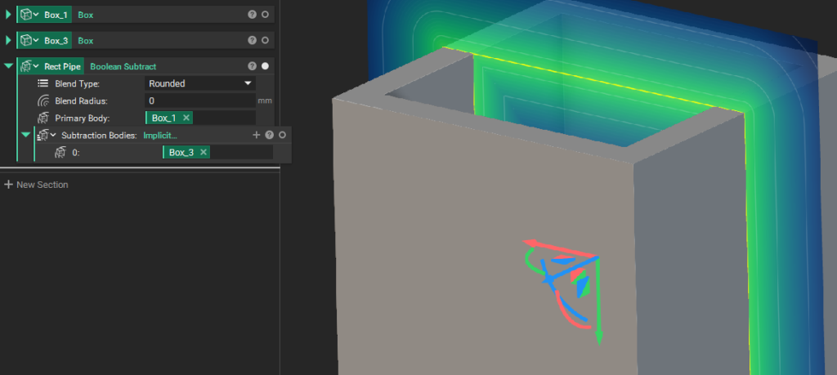
Task: Click the New Section button
Action: tap(37, 185)
